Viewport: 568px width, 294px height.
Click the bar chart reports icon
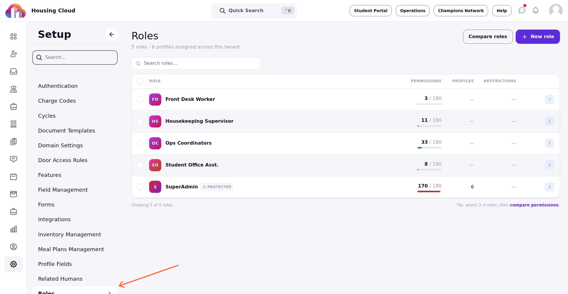pos(13,229)
